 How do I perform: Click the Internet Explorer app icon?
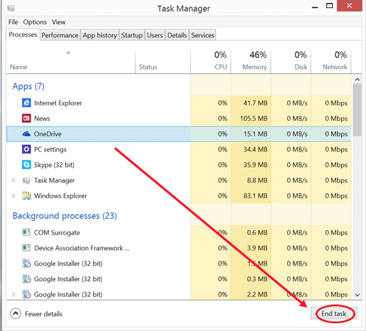point(26,103)
